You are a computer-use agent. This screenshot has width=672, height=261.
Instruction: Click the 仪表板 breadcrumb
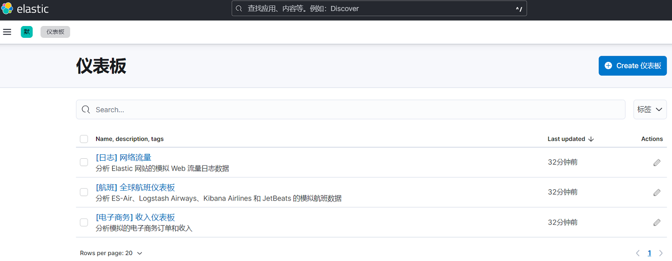tap(55, 32)
